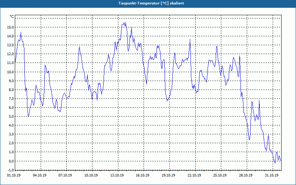Click the date label '13.10.19'

click(117, 175)
